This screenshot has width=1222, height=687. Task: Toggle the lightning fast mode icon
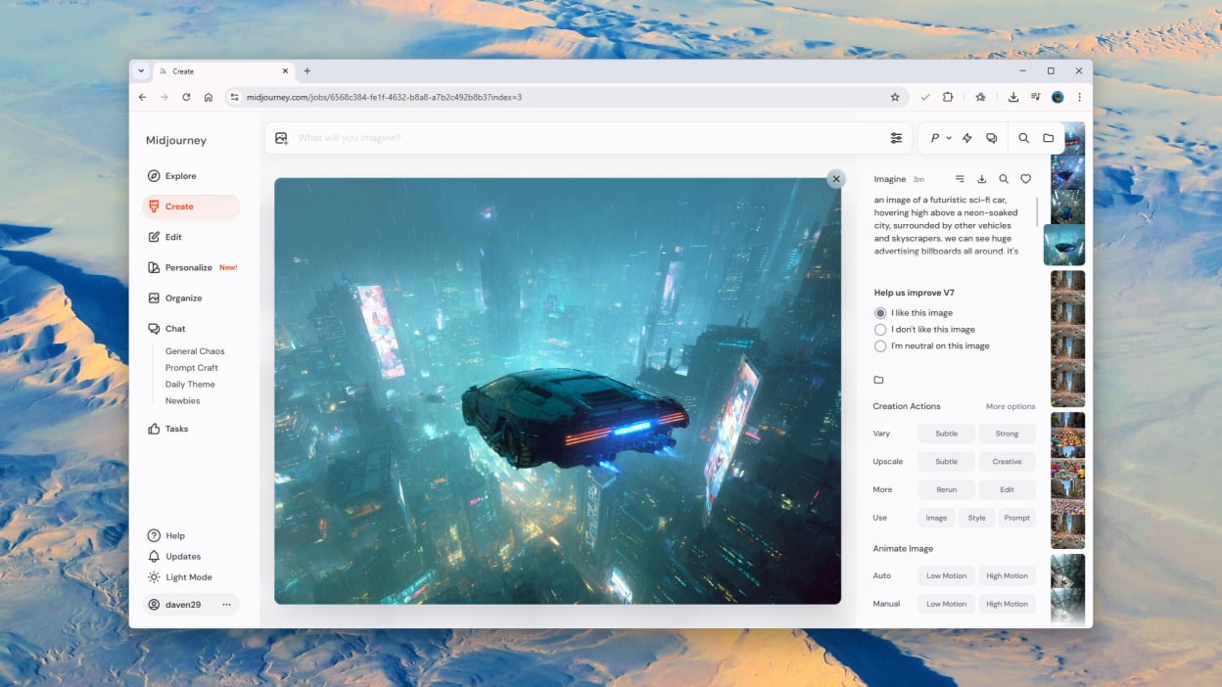tap(967, 138)
